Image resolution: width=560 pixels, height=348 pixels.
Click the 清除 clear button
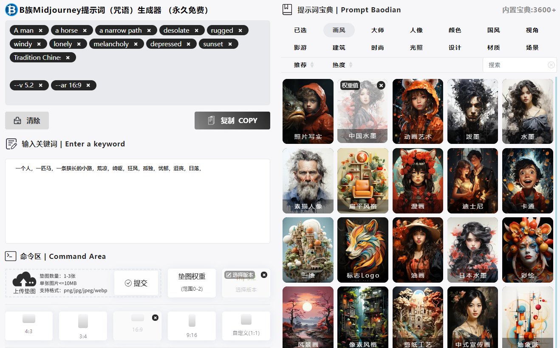pyautogui.click(x=27, y=121)
